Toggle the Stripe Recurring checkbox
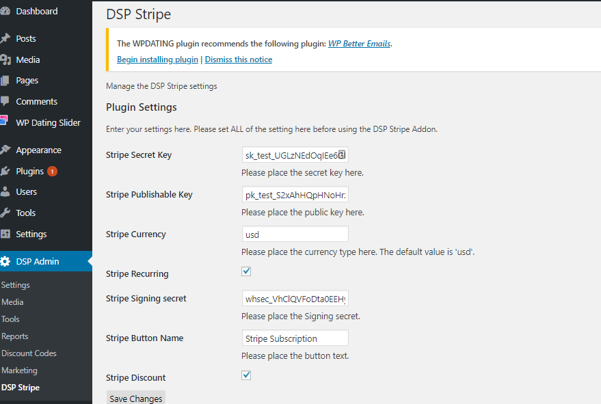Image resolution: width=601 pixels, height=404 pixels. coord(246,271)
